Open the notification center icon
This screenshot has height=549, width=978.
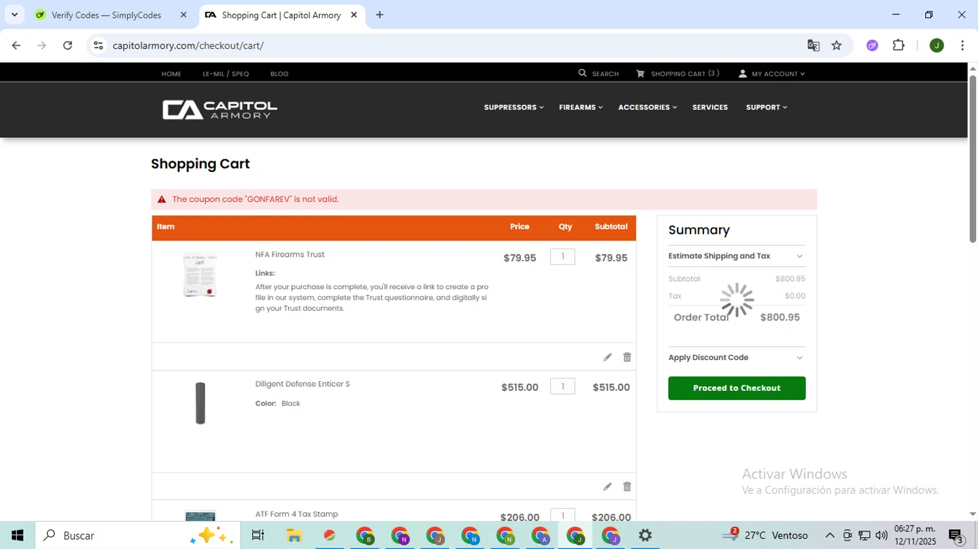coord(956,536)
